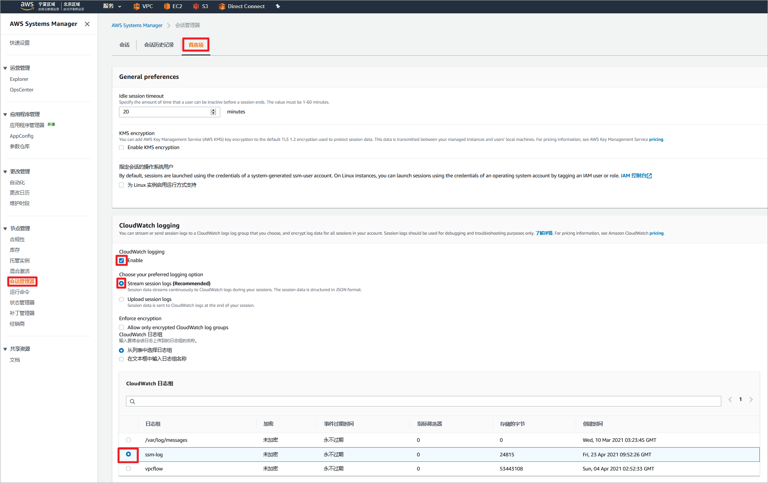Screen dimensions: 768x483
Task: Sort by 日志组 column header
Action: click(153, 424)
